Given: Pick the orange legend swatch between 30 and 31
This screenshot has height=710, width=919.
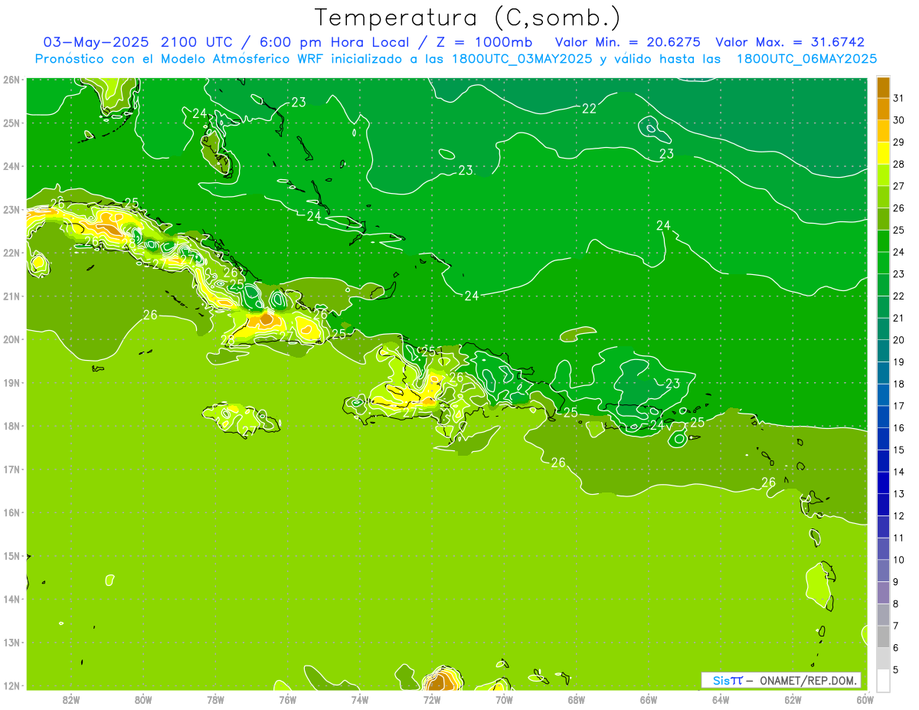Looking at the screenshot, I should (x=883, y=110).
